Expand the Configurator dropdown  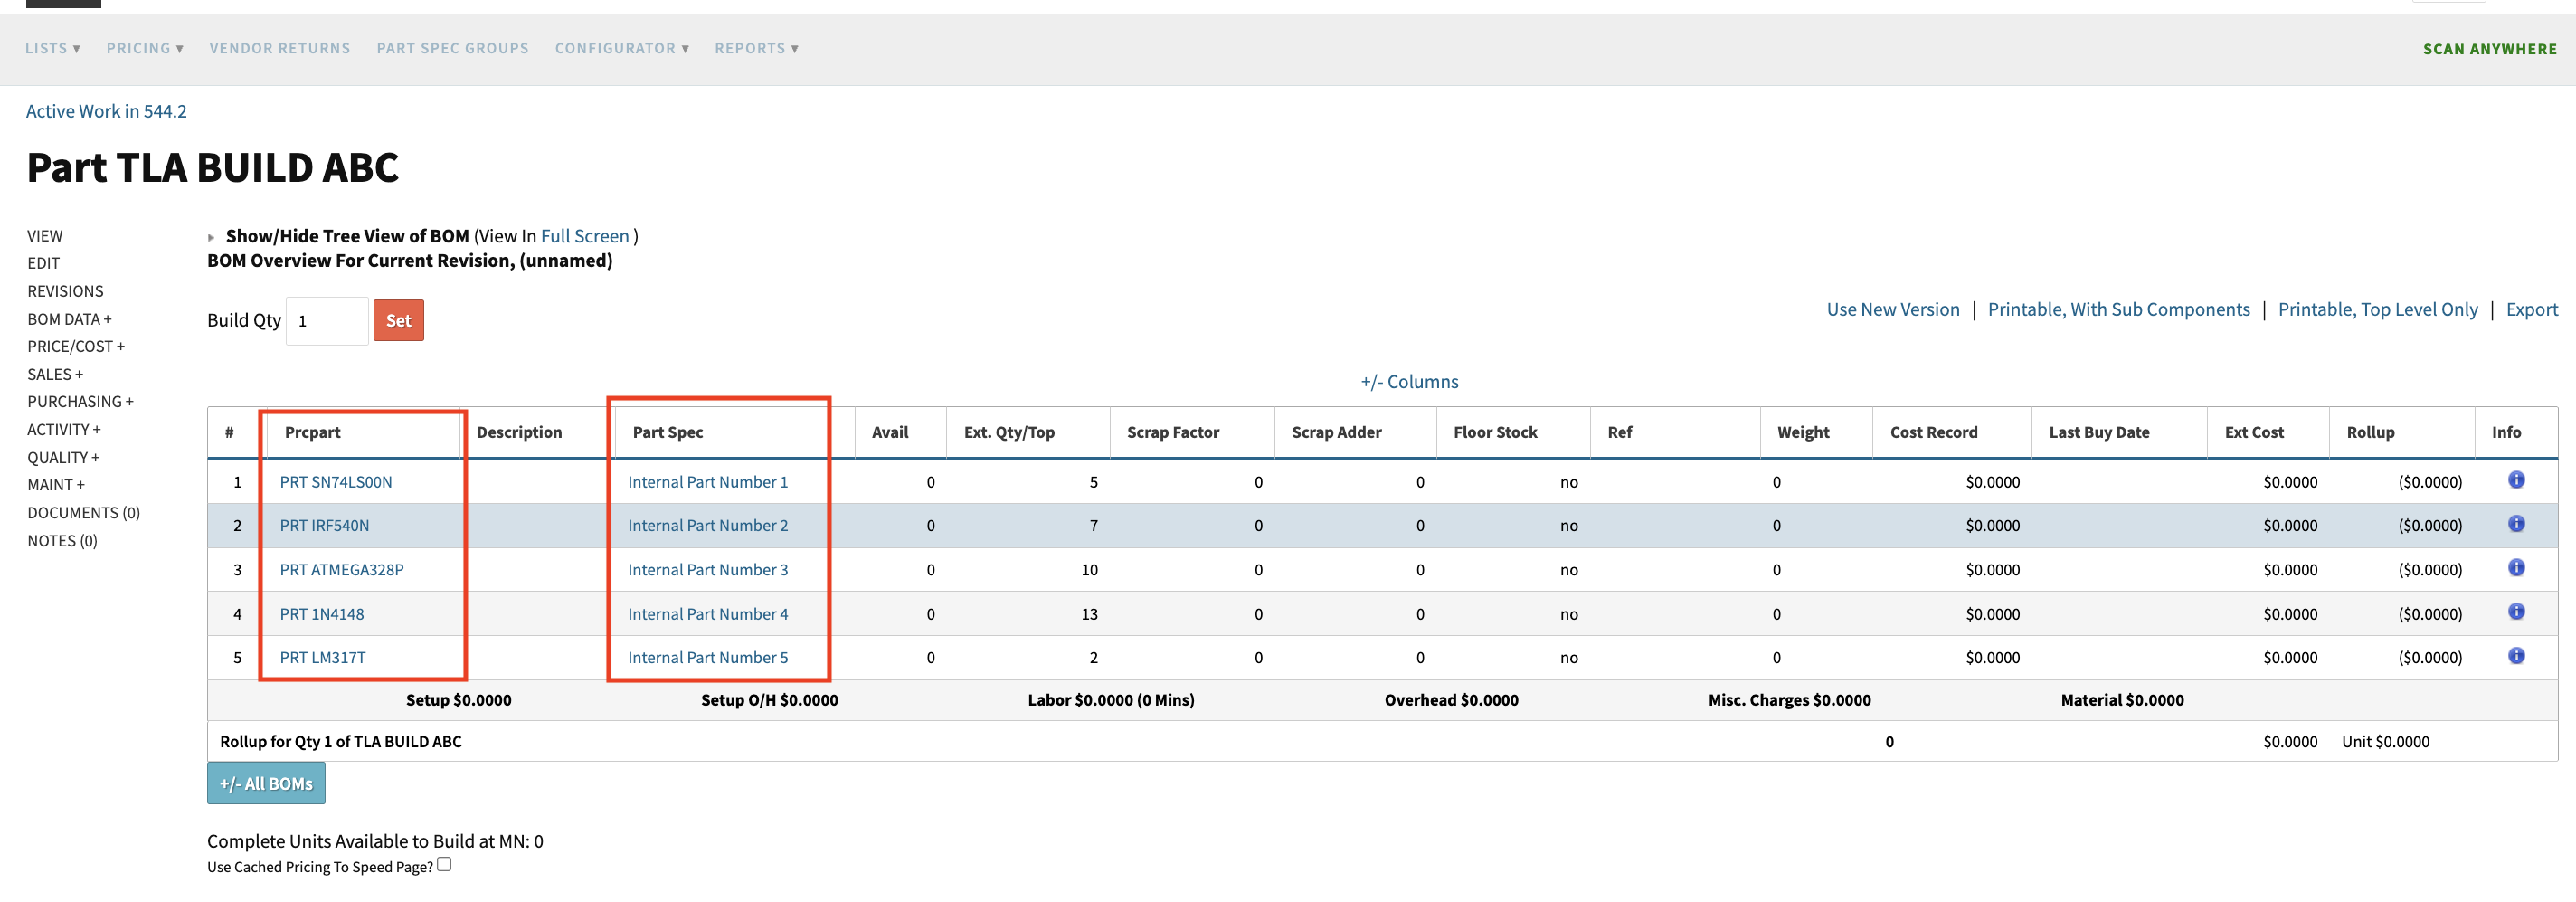[x=621, y=48]
